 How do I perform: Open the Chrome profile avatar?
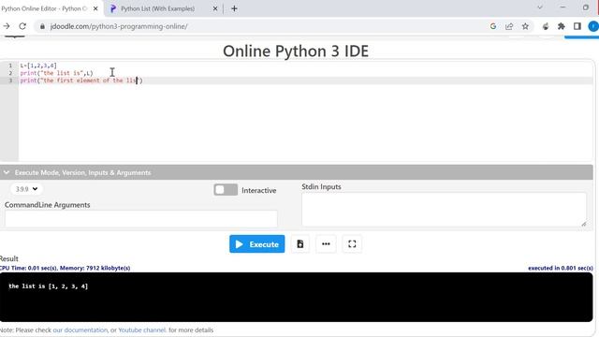[593, 26]
